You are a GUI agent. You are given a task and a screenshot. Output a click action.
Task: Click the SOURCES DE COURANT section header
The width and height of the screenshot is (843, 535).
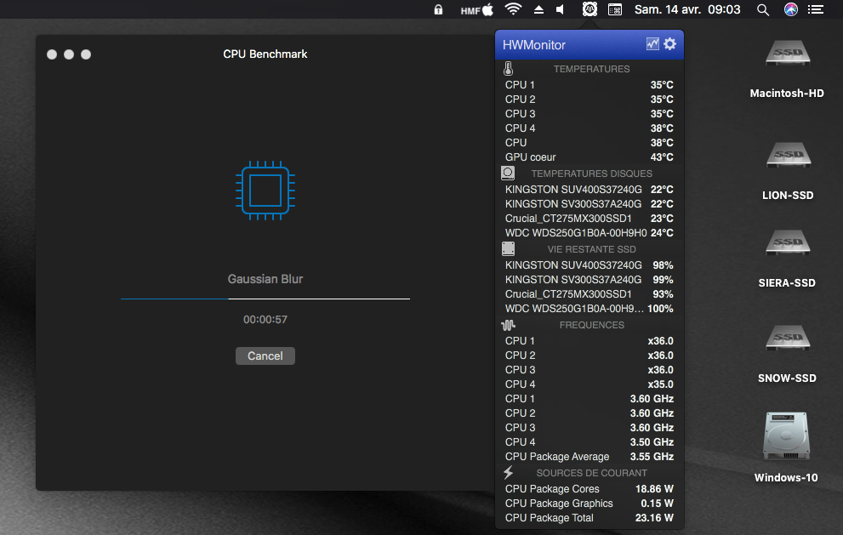click(591, 473)
